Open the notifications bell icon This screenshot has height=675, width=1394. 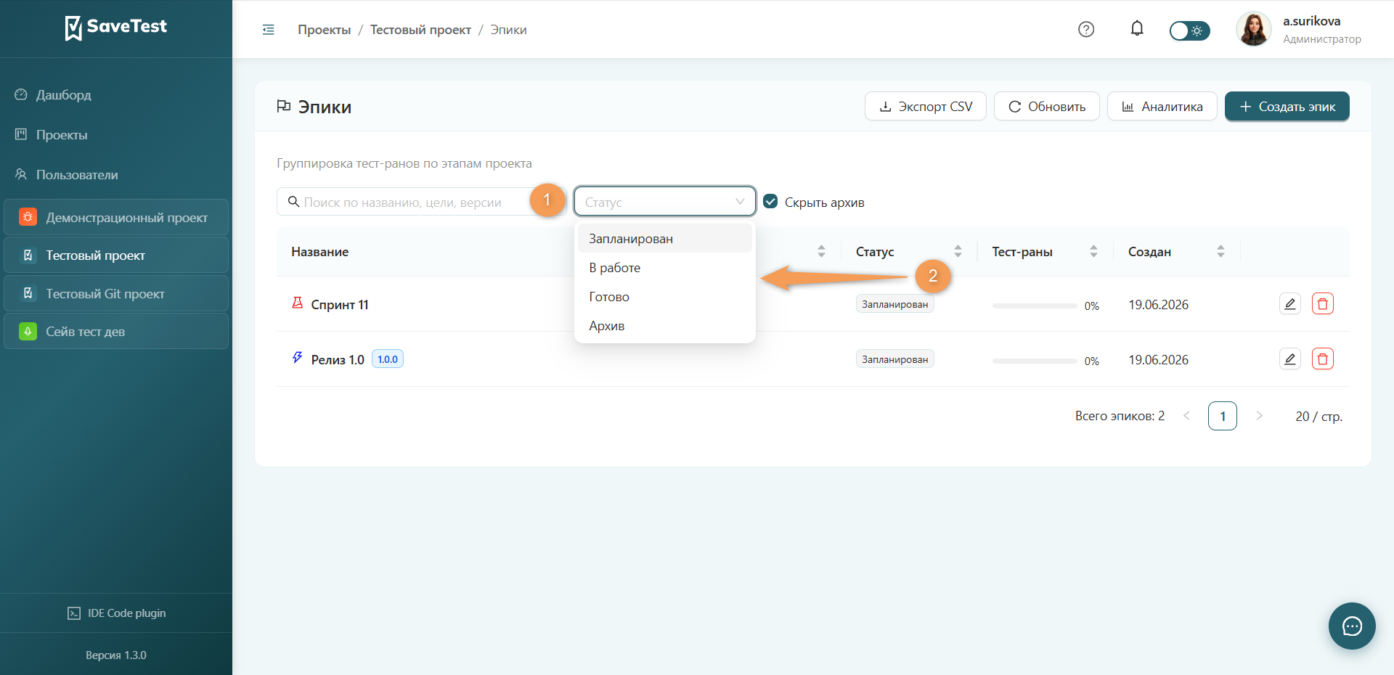coord(1137,29)
